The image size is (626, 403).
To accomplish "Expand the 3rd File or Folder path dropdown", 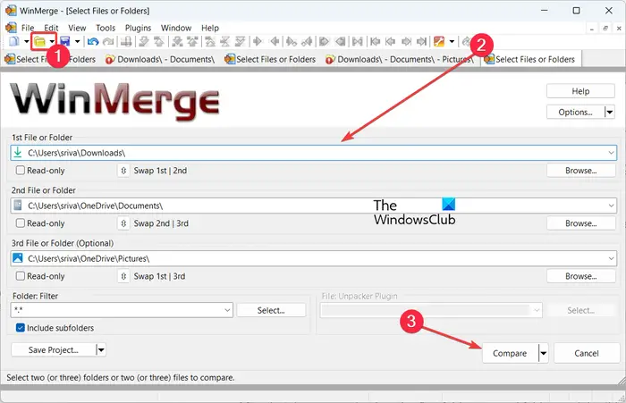I will pos(611,258).
